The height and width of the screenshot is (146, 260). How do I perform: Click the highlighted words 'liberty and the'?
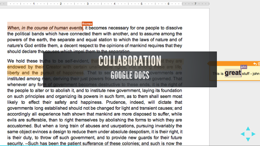click(23, 73)
